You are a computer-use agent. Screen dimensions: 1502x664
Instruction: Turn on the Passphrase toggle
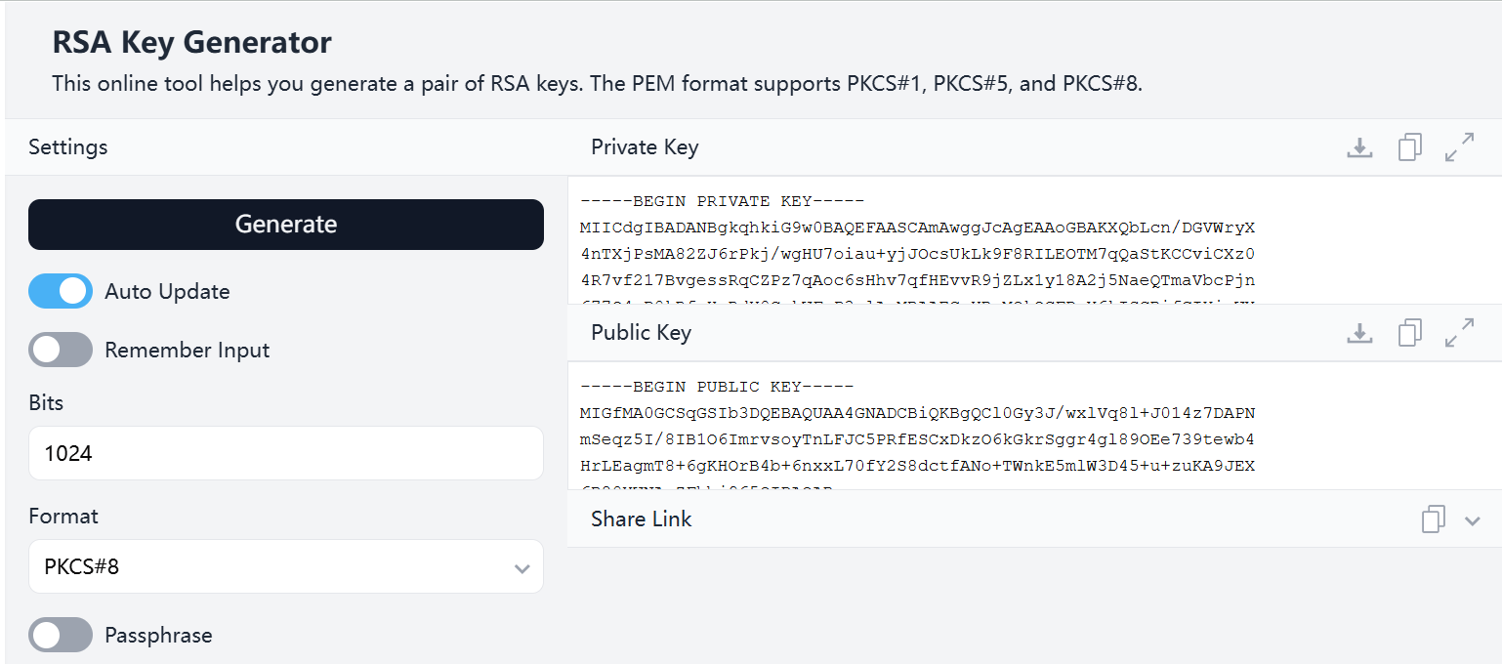pyautogui.click(x=61, y=635)
